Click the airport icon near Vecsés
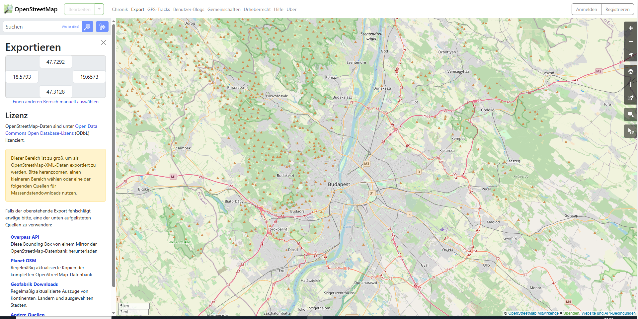638x319 pixels. pos(442,229)
